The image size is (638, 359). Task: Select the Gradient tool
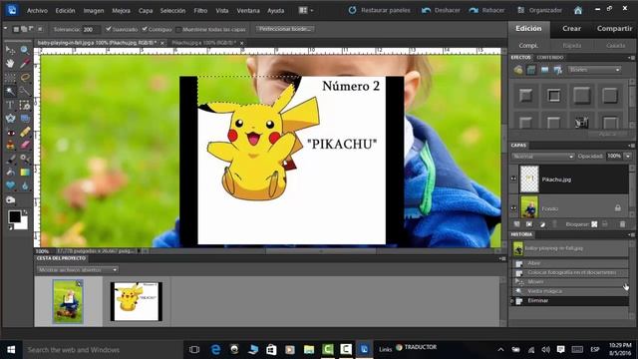point(25,173)
